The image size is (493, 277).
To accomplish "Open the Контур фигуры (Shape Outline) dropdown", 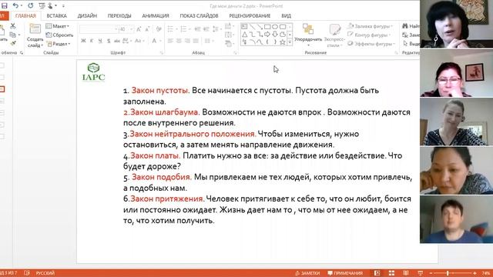I will pyautogui.click(x=369, y=35).
